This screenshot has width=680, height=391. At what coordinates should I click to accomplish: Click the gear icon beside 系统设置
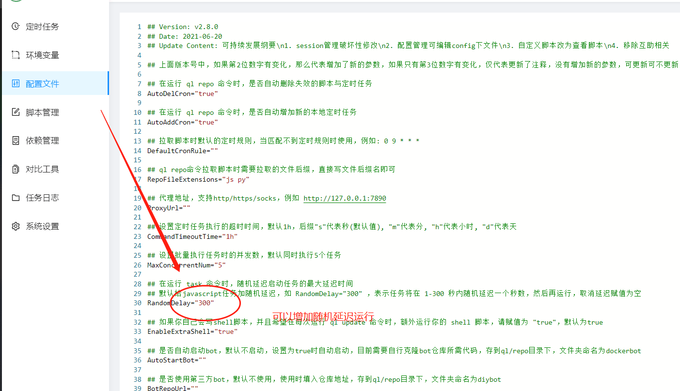[16, 226]
